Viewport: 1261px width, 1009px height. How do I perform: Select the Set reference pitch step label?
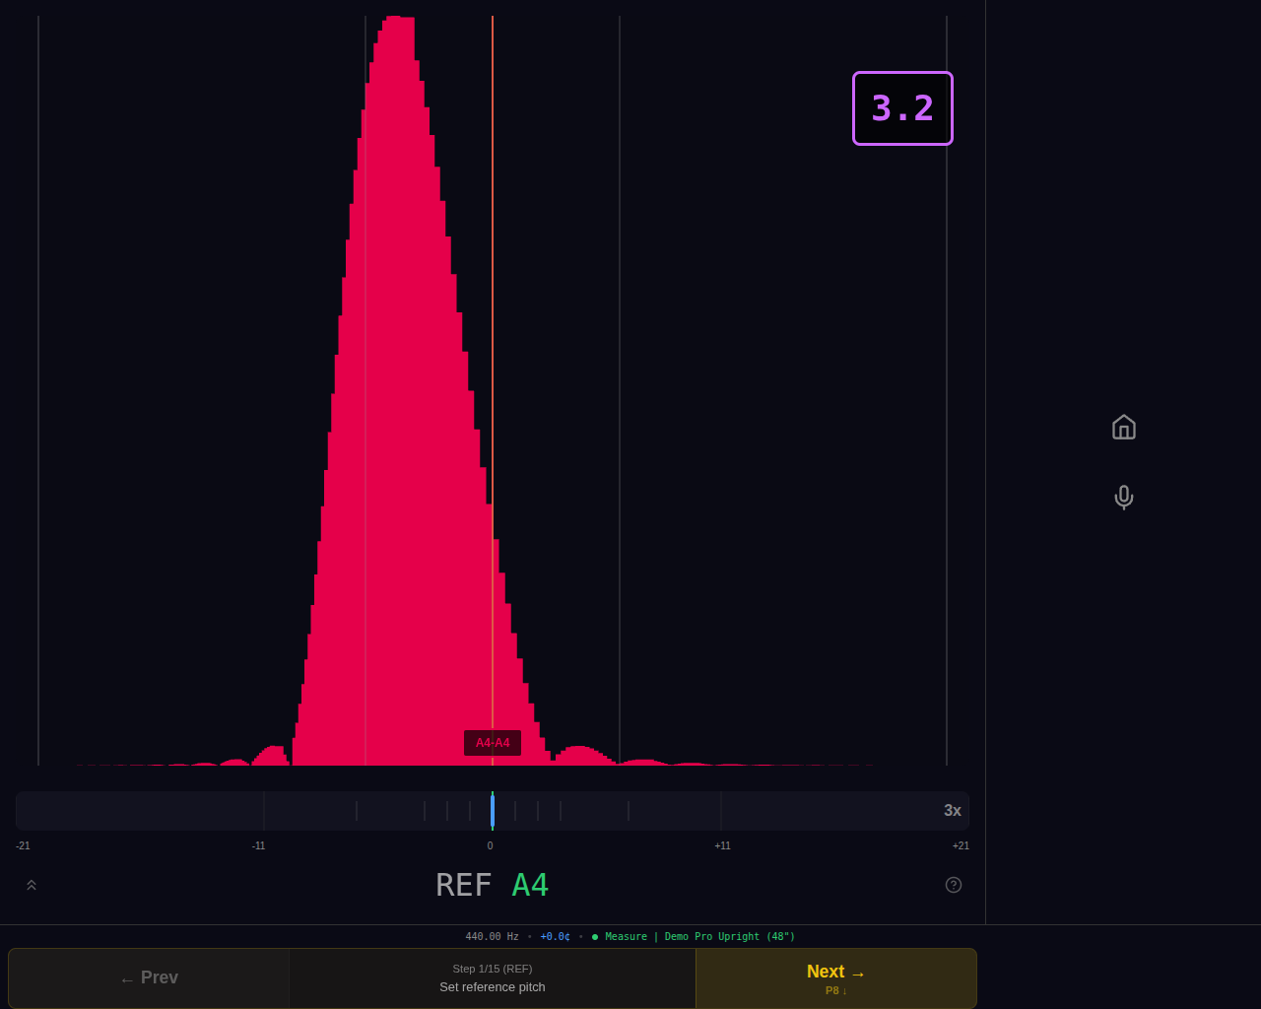click(x=493, y=987)
